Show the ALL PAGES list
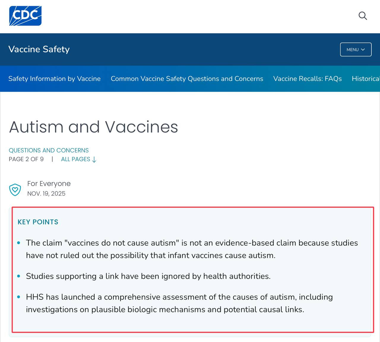380x342 pixels. (75, 159)
